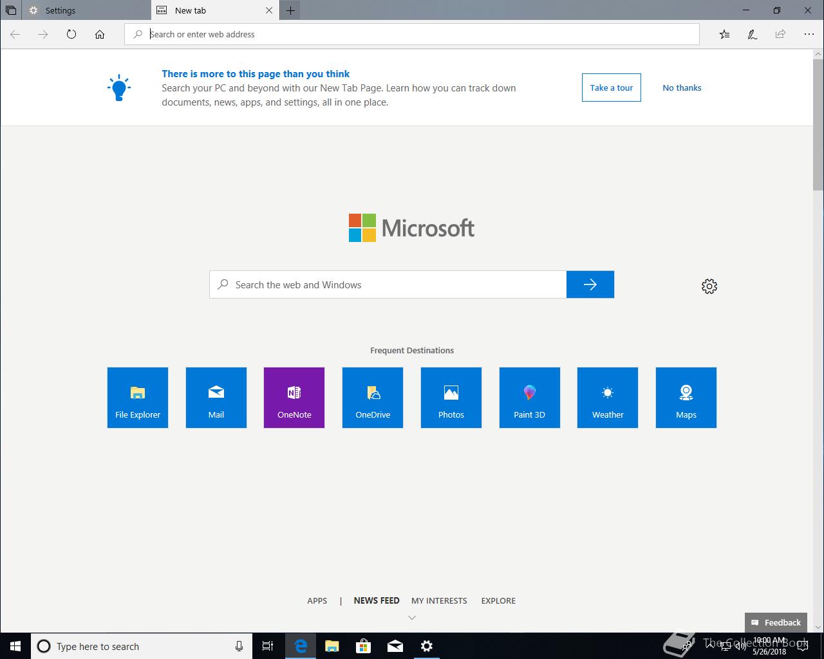Viewport: 824px width, 659px height.
Task: Expand the feed with the down chevron
Action: point(412,618)
